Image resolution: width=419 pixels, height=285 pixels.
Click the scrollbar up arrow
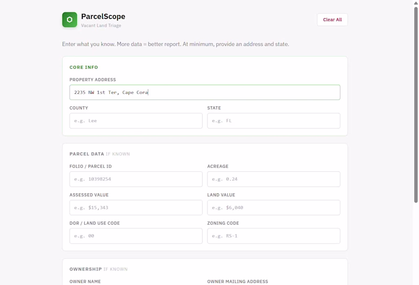(416, 3)
